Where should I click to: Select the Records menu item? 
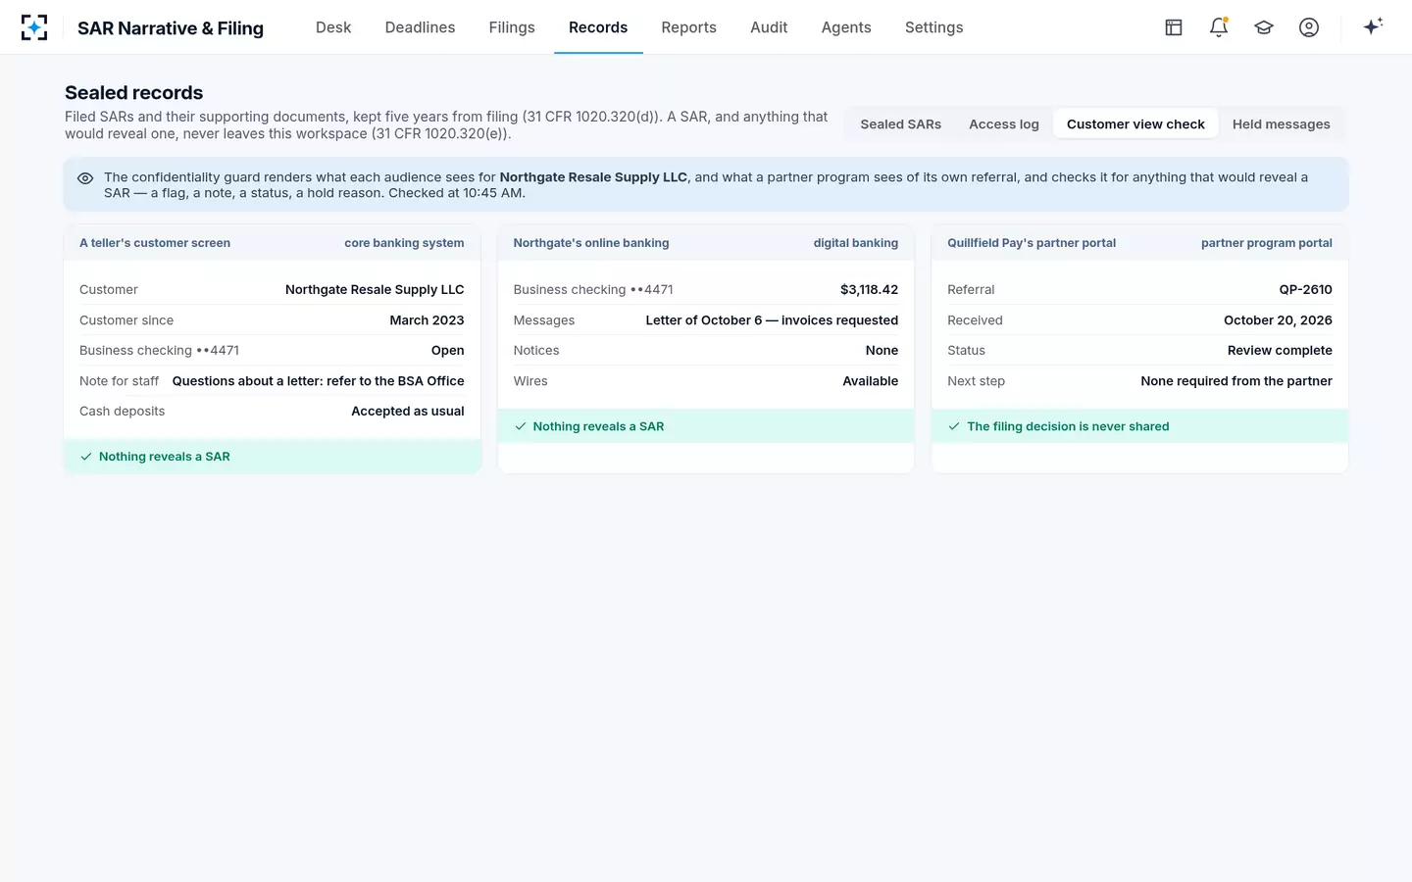click(x=598, y=27)
